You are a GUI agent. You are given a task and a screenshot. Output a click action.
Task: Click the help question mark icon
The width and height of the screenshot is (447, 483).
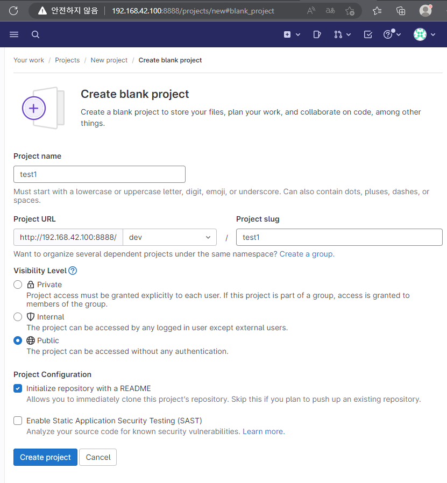387,34
